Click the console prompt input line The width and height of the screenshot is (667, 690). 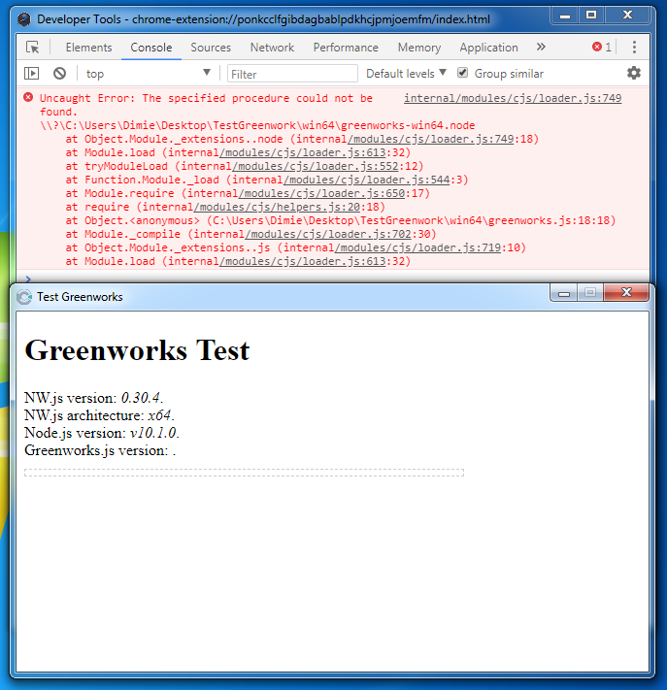tap(333, 279)
